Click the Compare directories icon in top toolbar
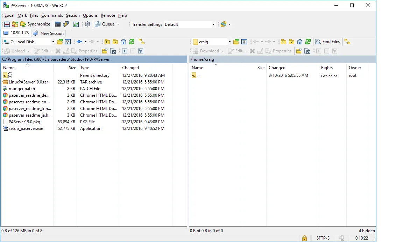This screenshot has height=242, width=403. pyautogui.click(x=7, y=24)
